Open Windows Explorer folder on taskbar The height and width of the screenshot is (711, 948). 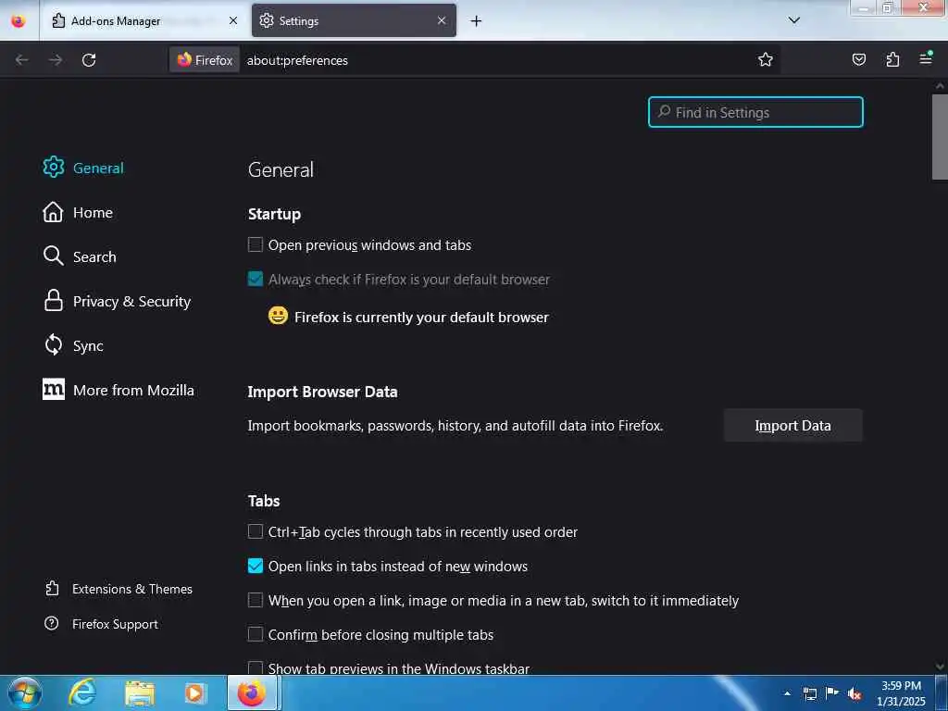[x=140, y=693]
